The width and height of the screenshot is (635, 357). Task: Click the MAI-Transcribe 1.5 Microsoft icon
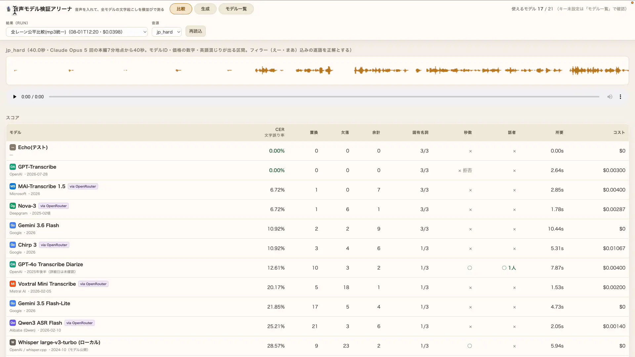pos(13,186)
